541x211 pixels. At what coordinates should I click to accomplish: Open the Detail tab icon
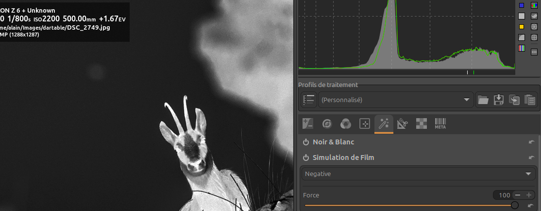click(326, 124)
